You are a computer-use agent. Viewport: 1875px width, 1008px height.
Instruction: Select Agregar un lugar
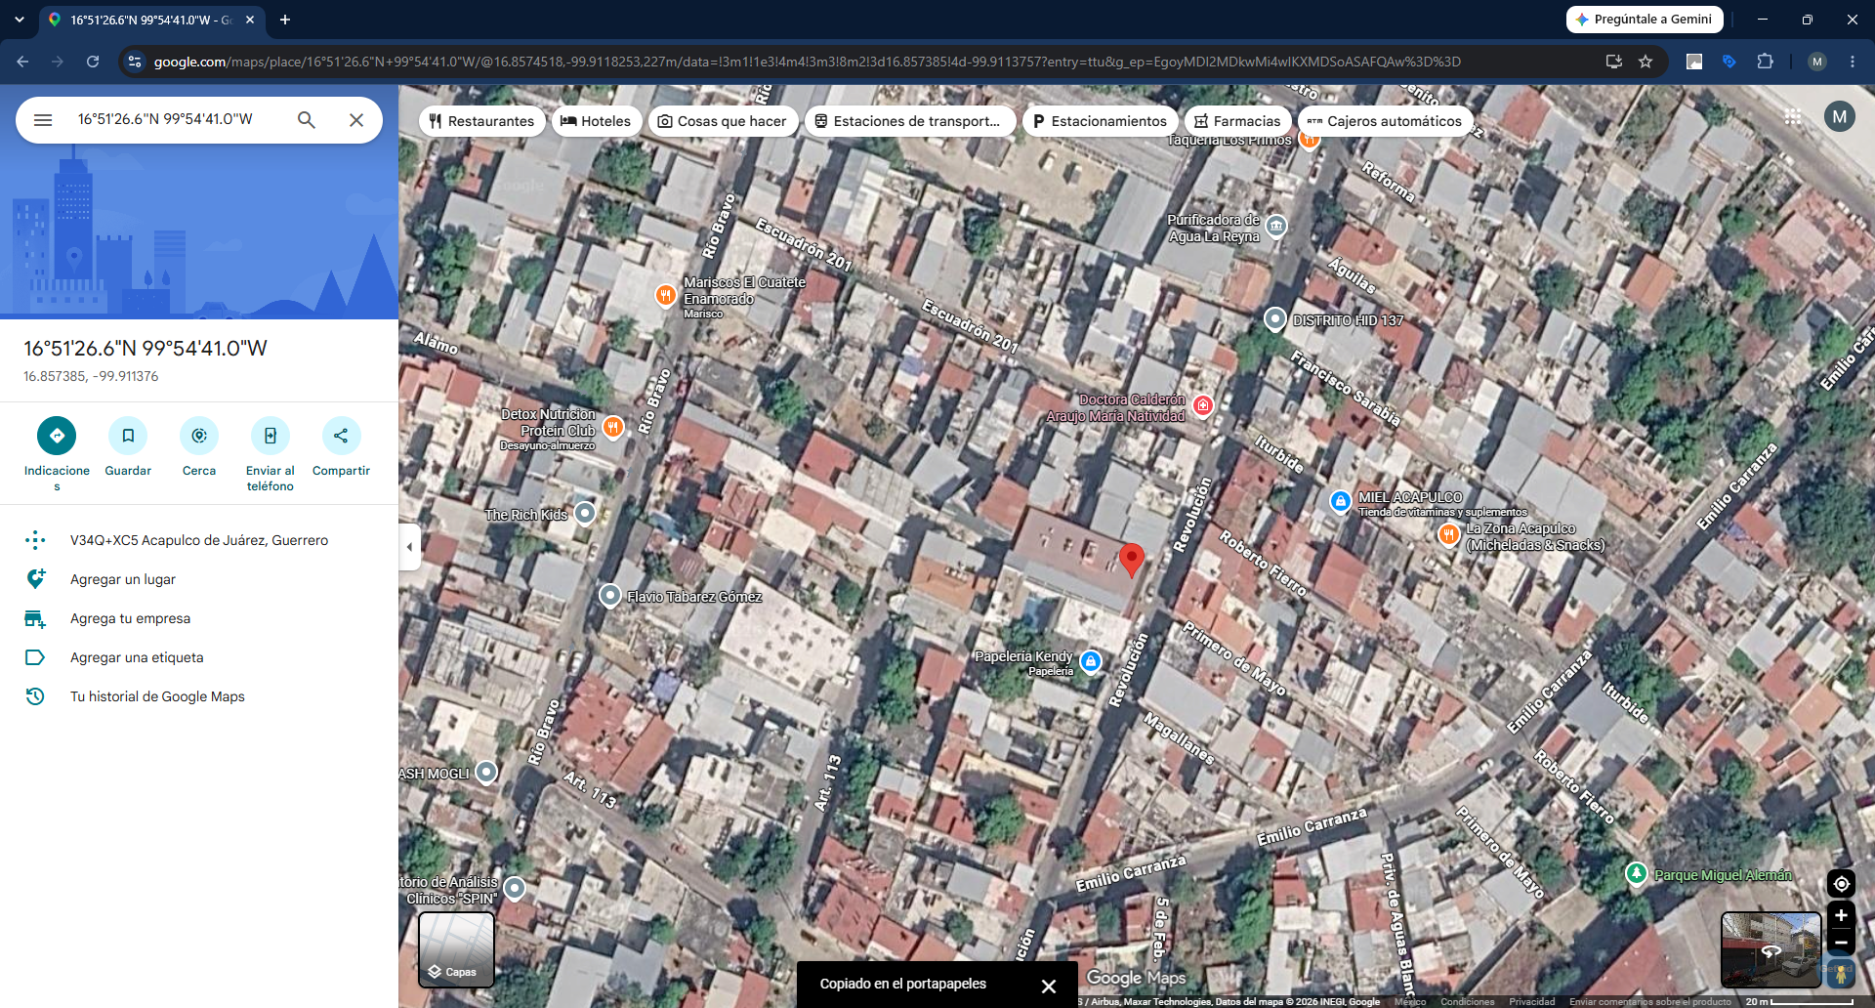[x=199, y=579]
